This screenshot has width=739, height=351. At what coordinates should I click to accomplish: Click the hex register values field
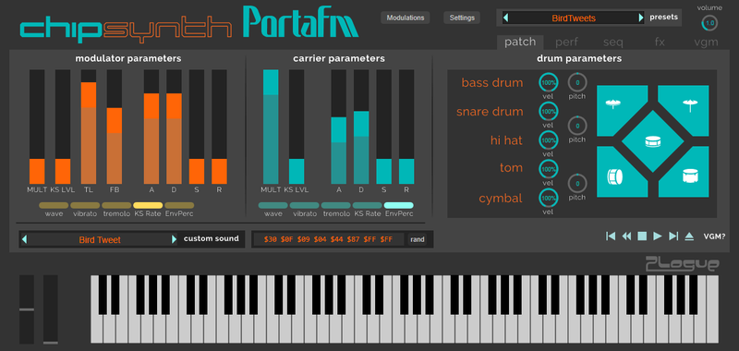point(329,239)
